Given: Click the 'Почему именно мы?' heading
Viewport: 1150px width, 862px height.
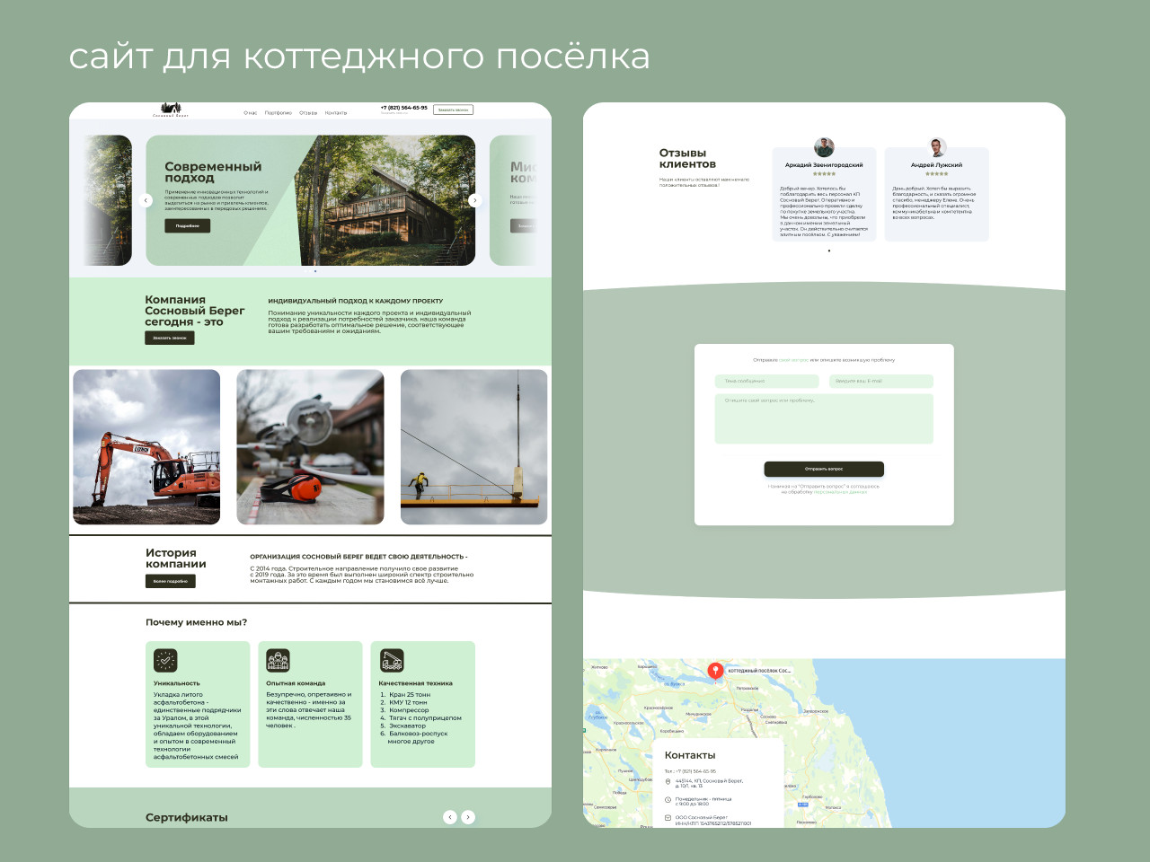Looking at the screenshot, I should coord(196,622).
